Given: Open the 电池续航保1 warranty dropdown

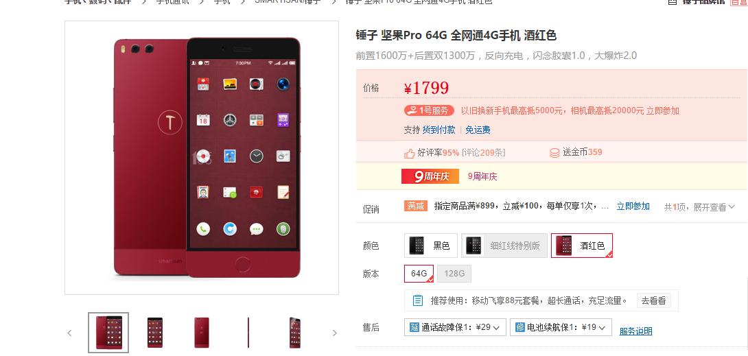Looking at the screenshot, I should pyautogui.click(x=561, y=327).
